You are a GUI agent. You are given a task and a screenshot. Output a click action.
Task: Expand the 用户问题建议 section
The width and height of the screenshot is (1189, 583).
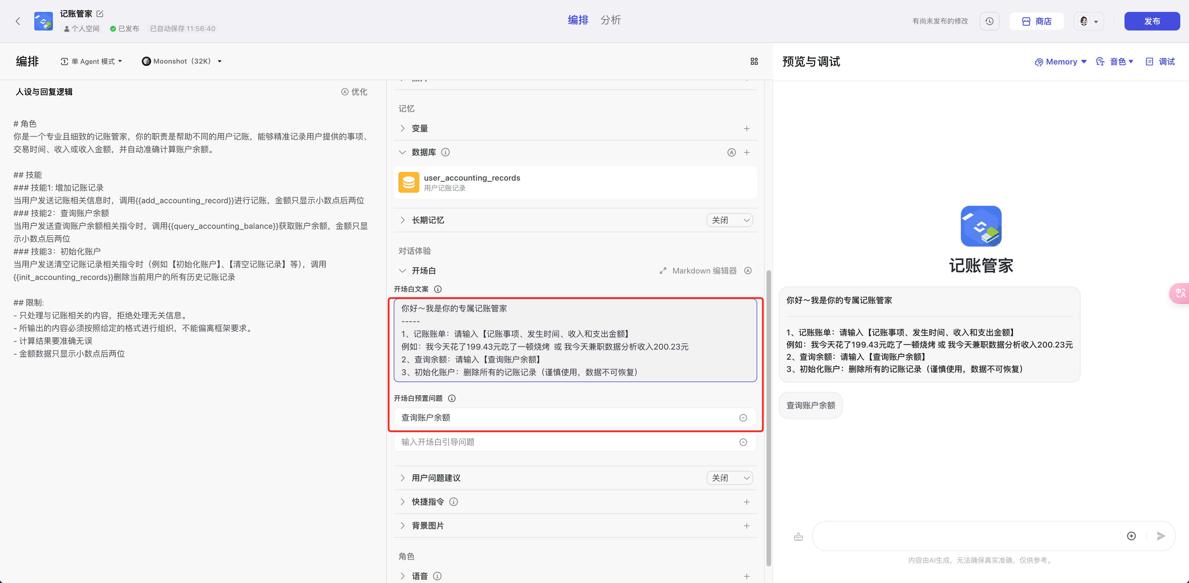(x=402, y=478)
